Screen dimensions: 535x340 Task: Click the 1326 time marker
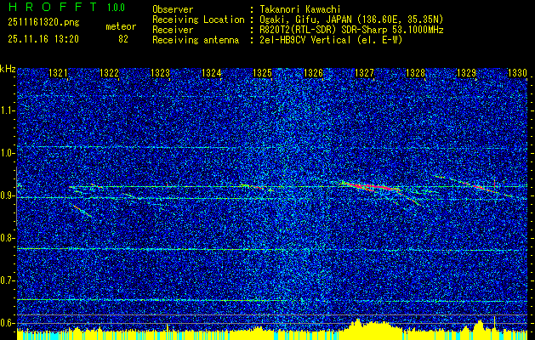point(313,72)
